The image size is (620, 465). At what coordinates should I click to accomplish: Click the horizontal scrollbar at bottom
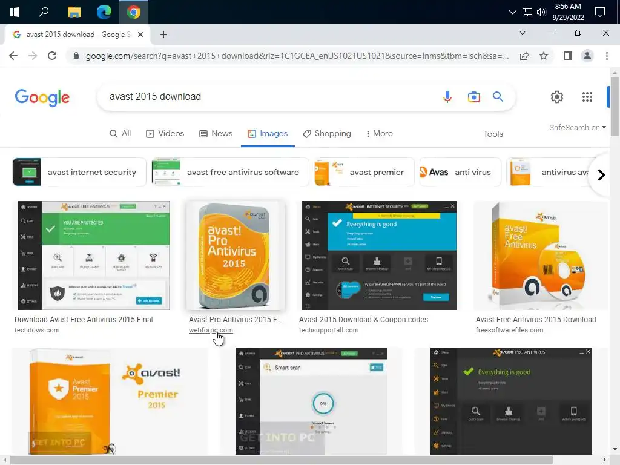pos(282,460)
